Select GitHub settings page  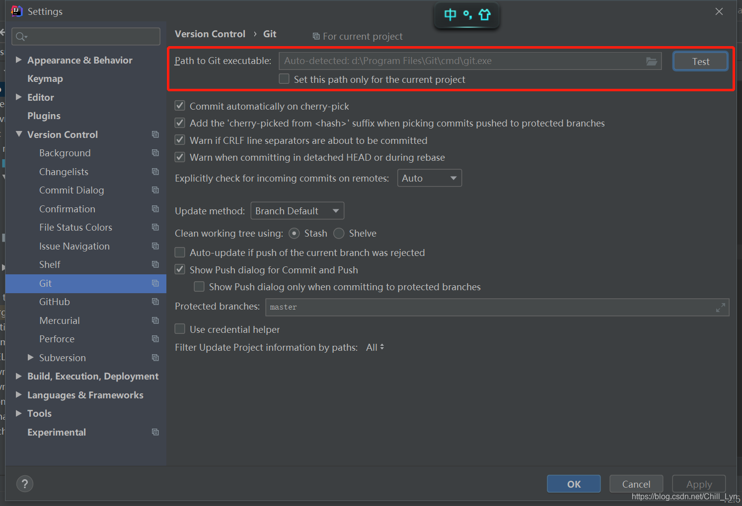tap(55, 302)
